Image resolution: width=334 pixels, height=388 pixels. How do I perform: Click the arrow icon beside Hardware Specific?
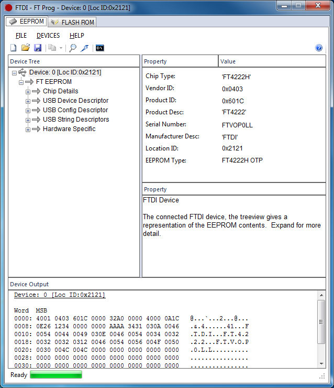(x=36, y=129)
